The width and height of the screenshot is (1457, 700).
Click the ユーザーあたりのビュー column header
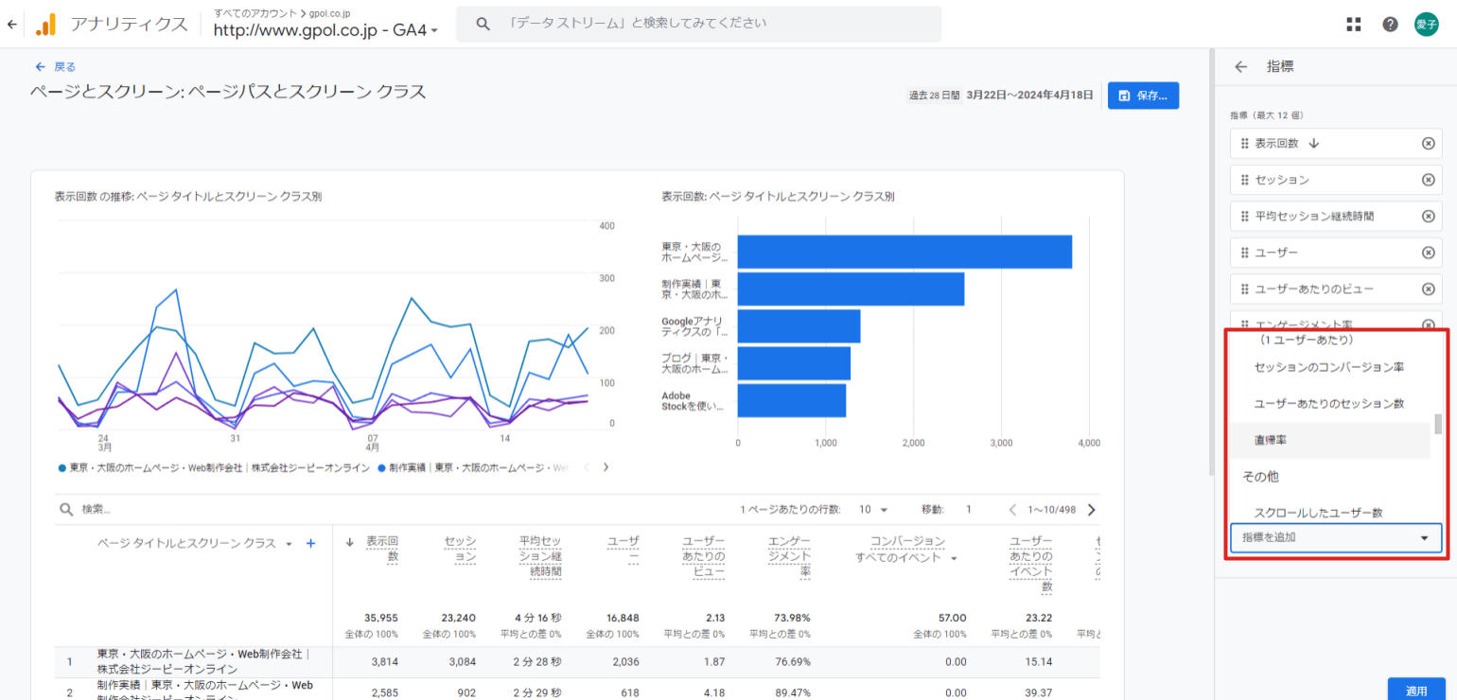704,556
